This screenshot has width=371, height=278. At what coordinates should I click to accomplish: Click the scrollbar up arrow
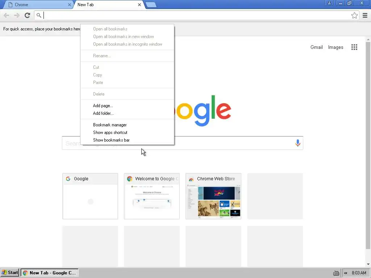(x=368, y=39)
